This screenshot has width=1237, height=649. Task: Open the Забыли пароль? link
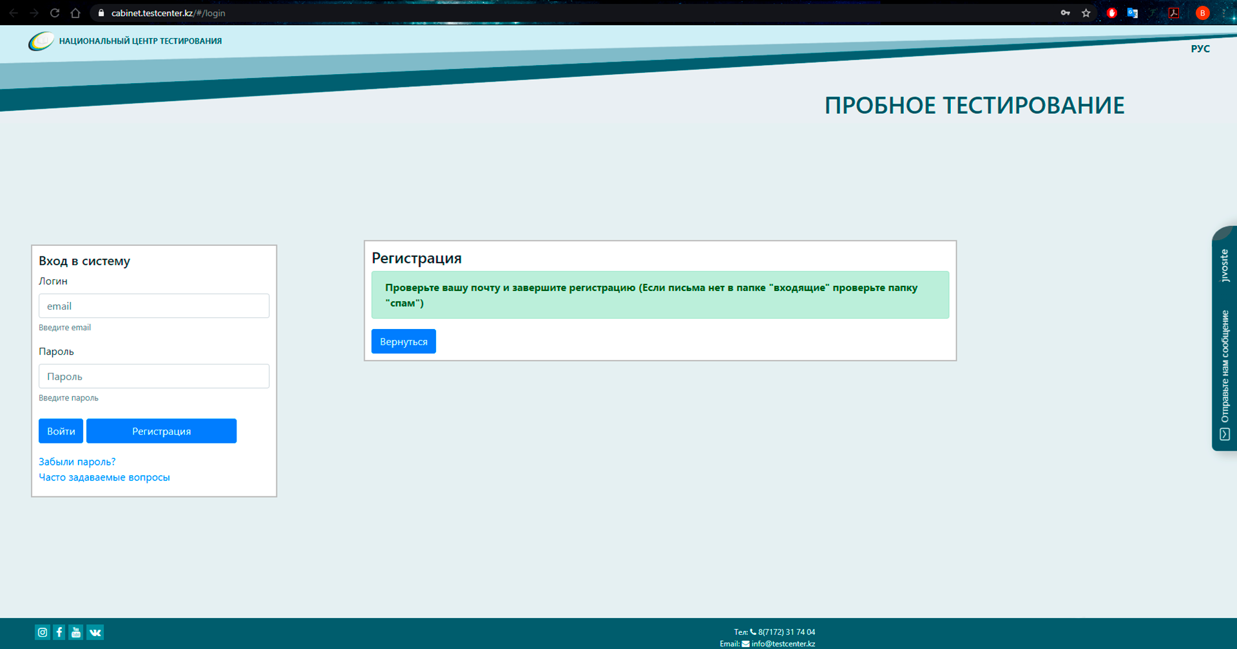77,462
